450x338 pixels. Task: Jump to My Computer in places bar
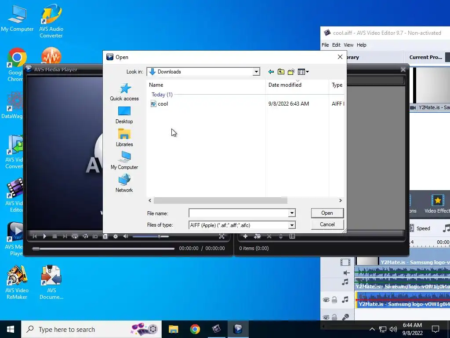click(124, 160)
